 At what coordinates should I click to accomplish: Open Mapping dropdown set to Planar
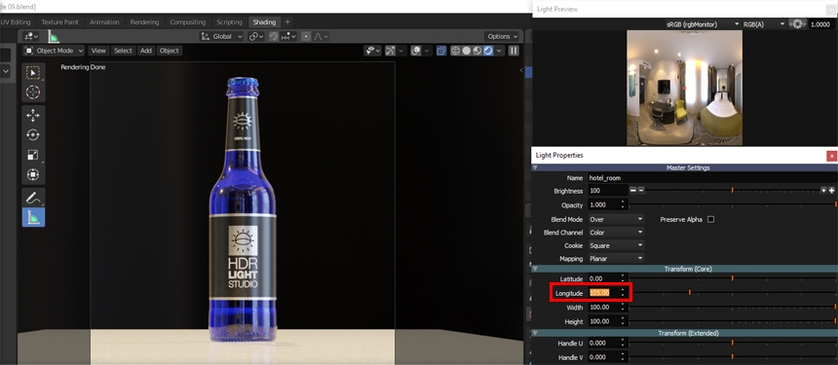pos(616,258)
